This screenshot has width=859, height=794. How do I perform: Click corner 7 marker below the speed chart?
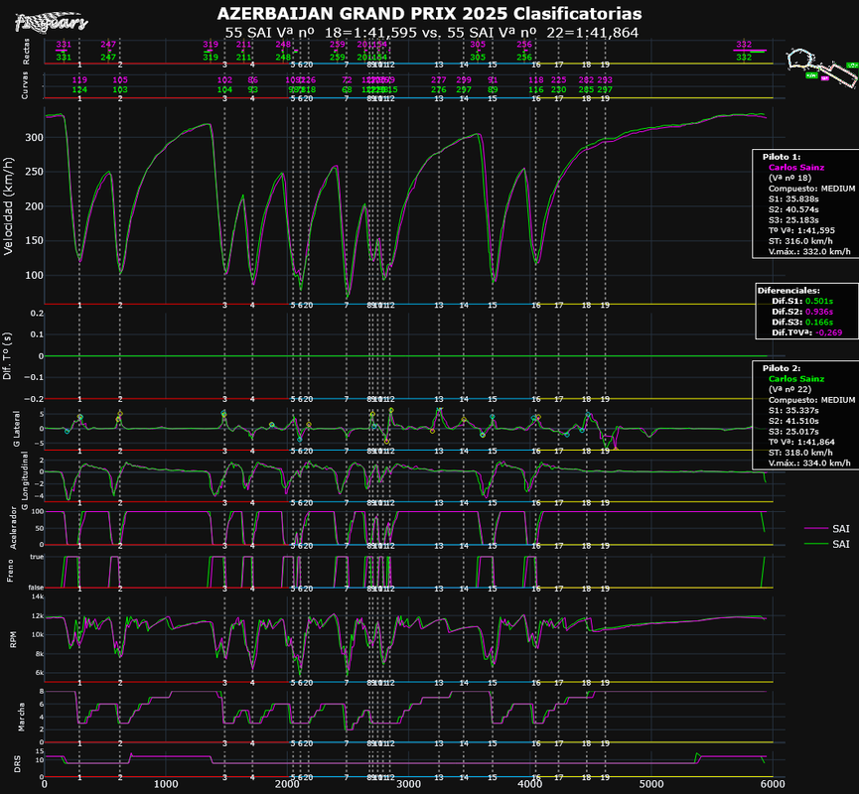[x=347, y=305]
